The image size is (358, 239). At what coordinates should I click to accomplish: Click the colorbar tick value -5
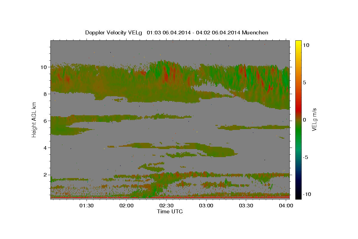click(x=305, y=157)
